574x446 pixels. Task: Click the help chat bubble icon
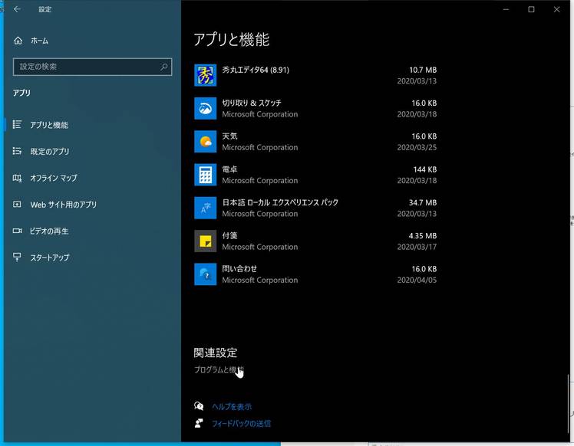pos(199,406)
